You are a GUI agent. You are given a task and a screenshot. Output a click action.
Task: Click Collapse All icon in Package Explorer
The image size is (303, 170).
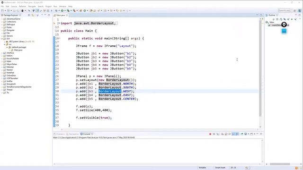tap(29, 15)
